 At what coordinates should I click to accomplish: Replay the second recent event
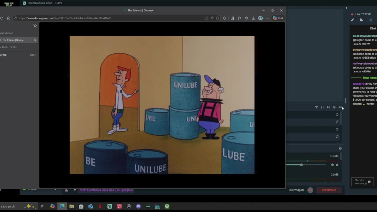[x=337, y=122]
